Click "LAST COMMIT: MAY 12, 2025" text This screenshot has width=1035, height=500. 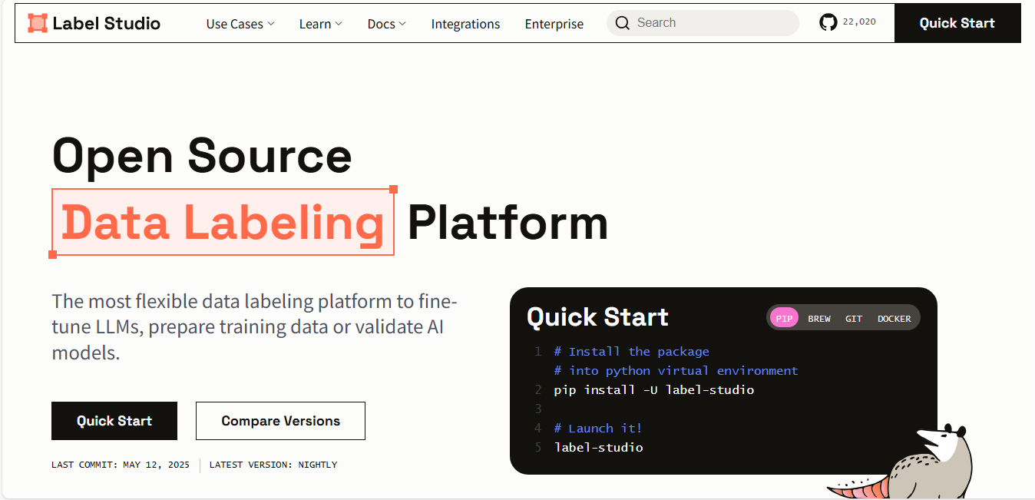pos(121,465)
